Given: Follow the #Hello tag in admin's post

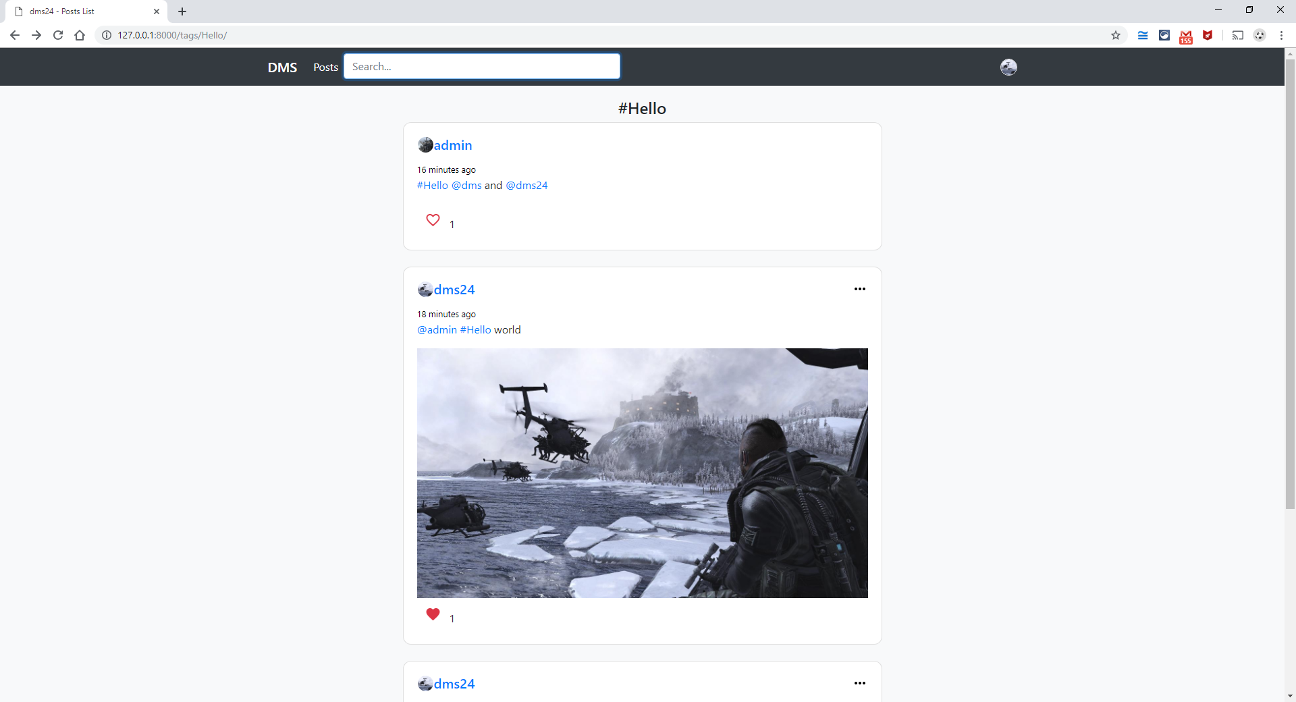Looking at the screenshot, I should (x=433, y=186).
